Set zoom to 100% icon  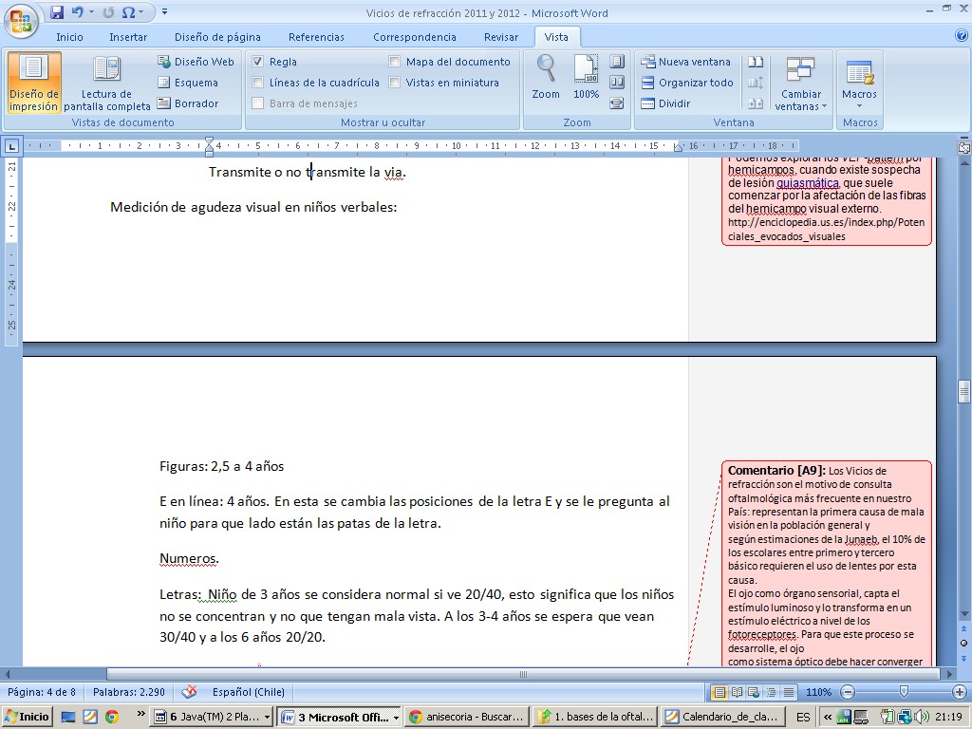click(586, 68)
